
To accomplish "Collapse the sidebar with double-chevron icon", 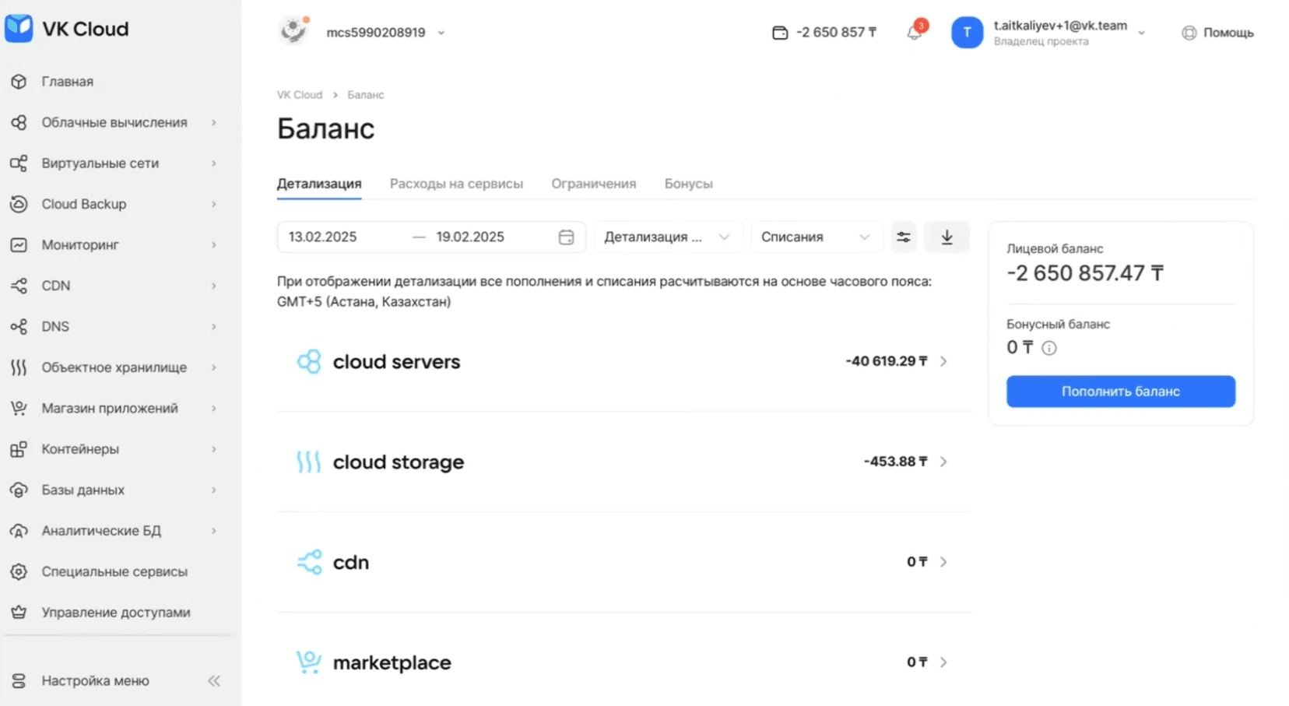I will (214, 681).
